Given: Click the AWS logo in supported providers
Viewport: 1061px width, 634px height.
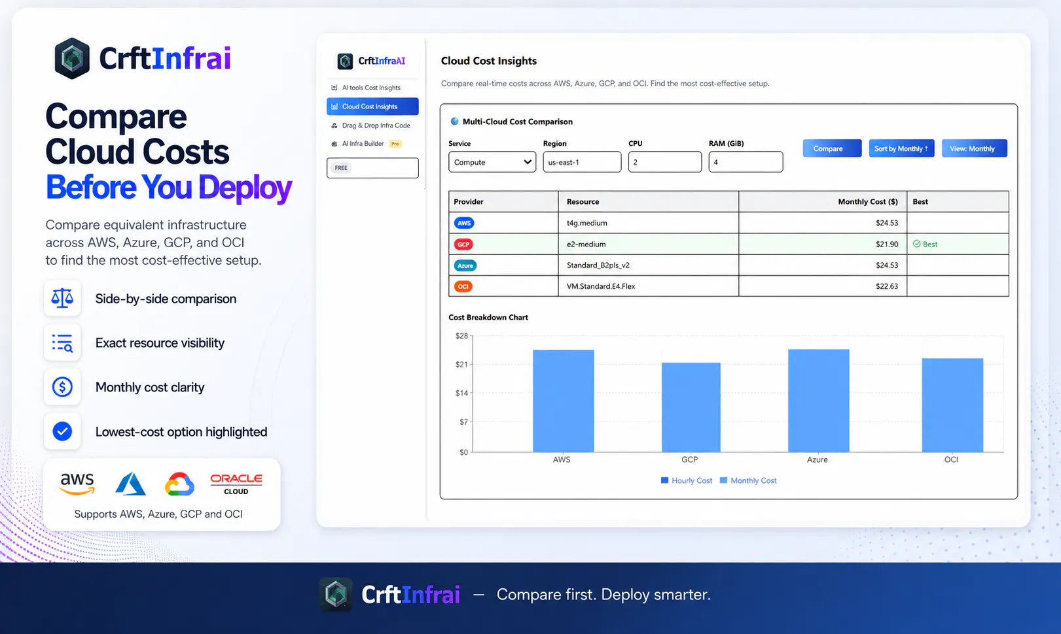Looking at the screenshot, I should (77, 484).
